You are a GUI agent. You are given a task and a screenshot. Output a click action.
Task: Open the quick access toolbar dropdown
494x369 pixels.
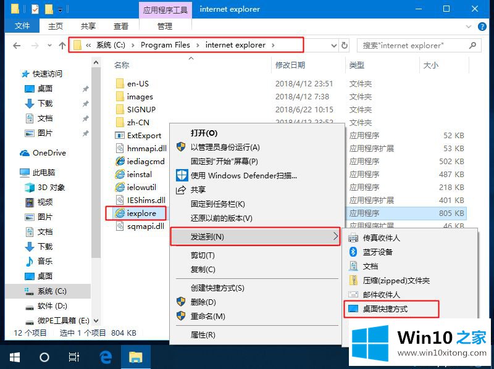[x=61, y=10]
